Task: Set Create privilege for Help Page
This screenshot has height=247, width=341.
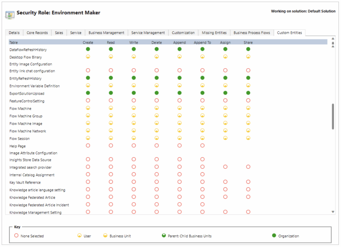Action: point(88,145)
